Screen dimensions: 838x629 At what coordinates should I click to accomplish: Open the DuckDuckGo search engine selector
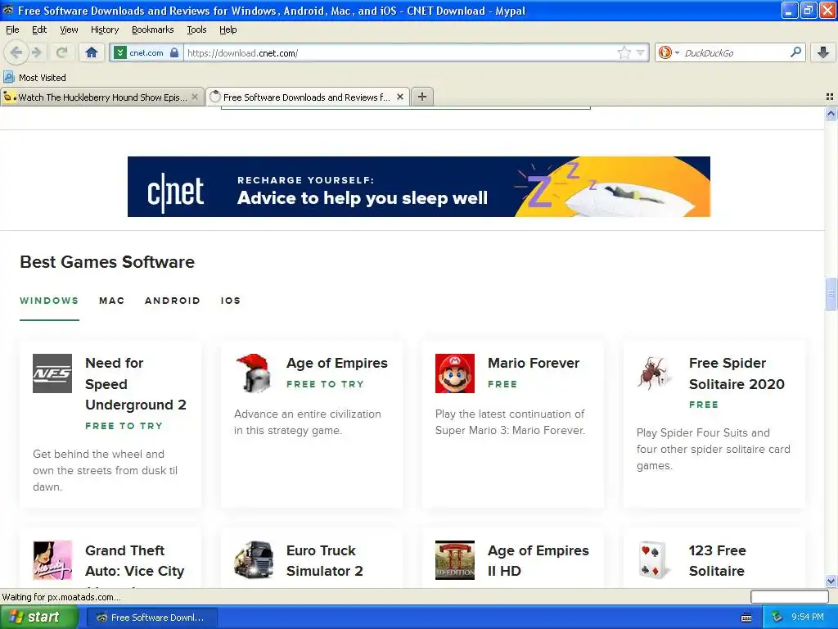669,52
